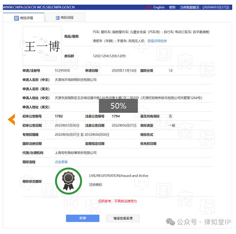Click the 50% zoom indicator overlay
236x234 pixels.
click(x=118, y=106)
